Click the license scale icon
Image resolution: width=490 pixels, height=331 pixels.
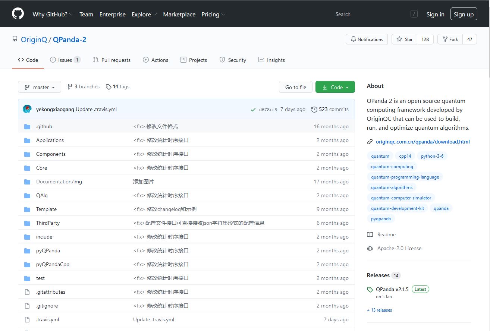tap(370, 249)
